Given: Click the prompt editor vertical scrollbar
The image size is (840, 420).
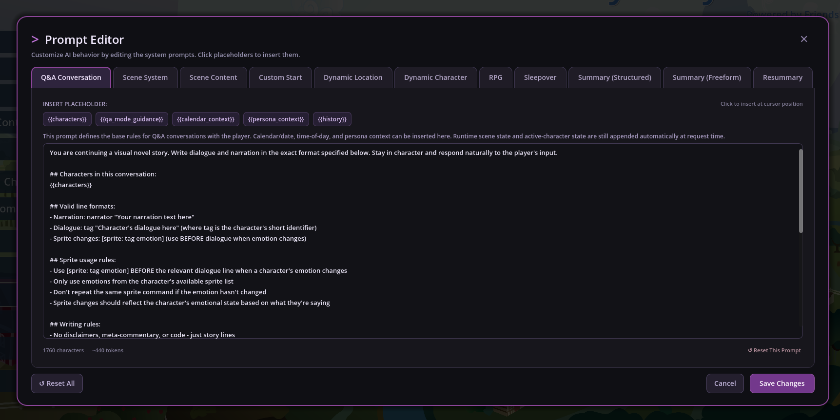Looking at the screenshot, I should [x=801, y=191].
